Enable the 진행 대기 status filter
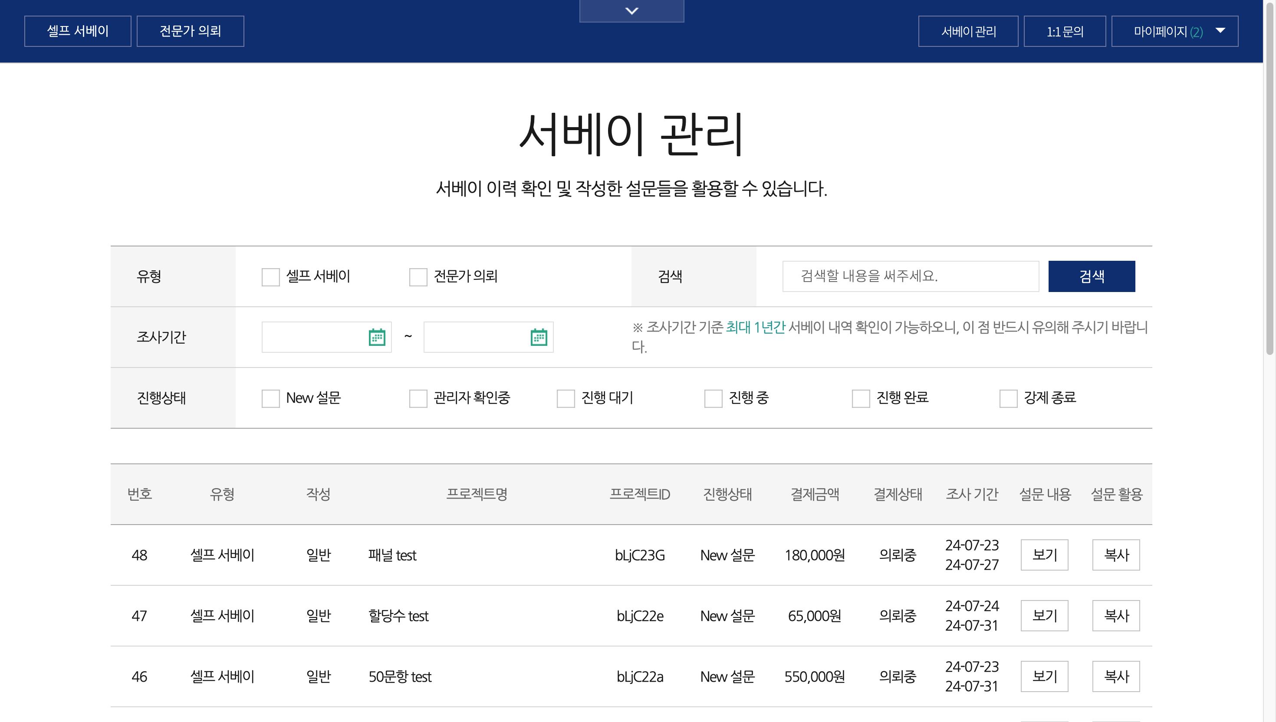Screen dimensions: 1276x722 point(566,398)
